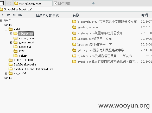Click folder icon of lpdszx.com row
Screen dimensions: 152x113
coord(74,39)
